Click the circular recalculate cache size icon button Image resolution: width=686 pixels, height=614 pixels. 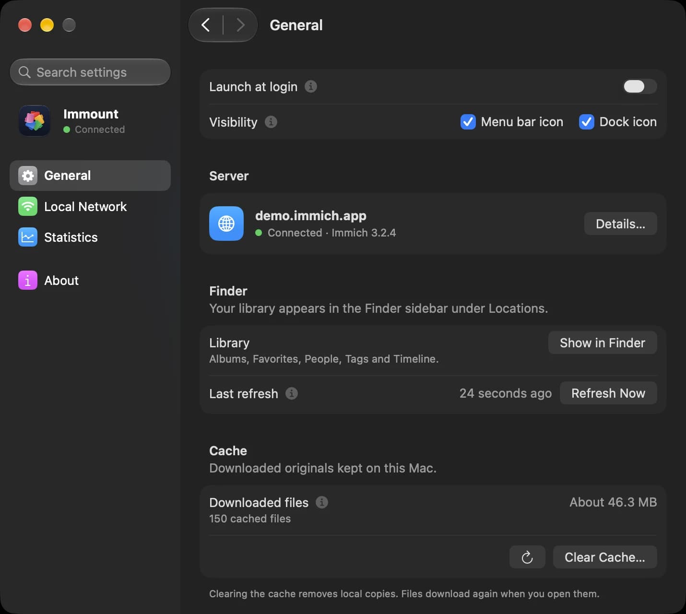527,557
